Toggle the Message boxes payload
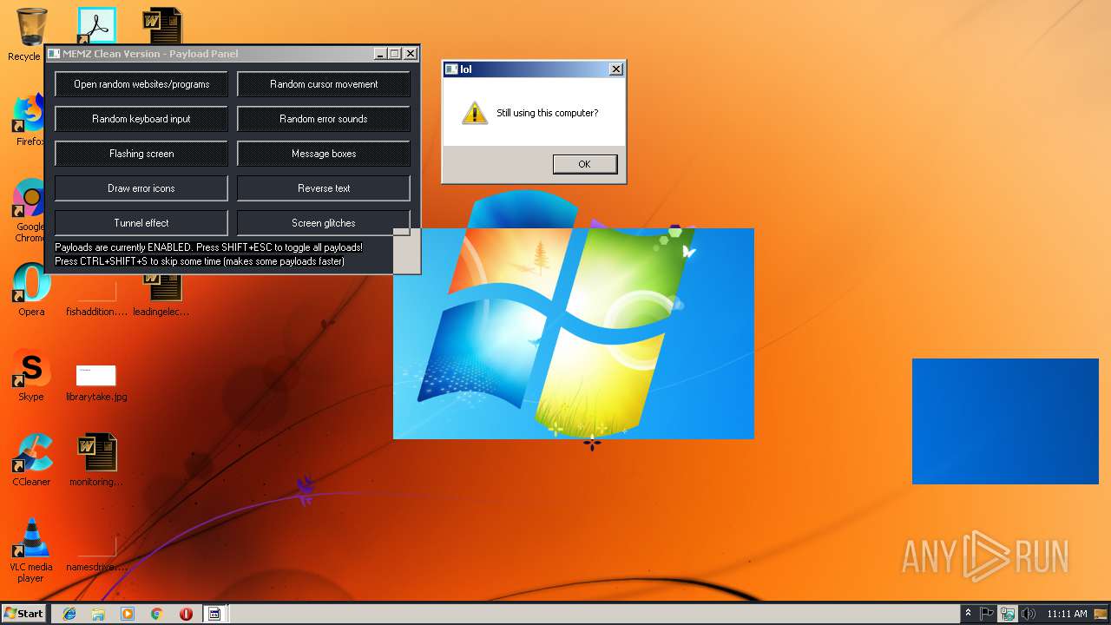This screenshot has width=1111, height=625. pyautogui.click(x=324, y=154)
